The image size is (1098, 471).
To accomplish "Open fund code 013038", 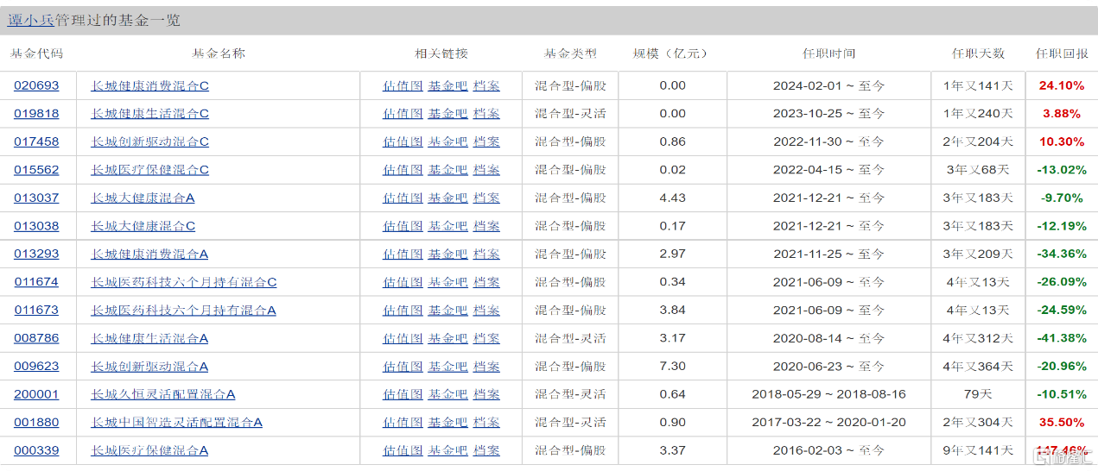I will (36, 226).
